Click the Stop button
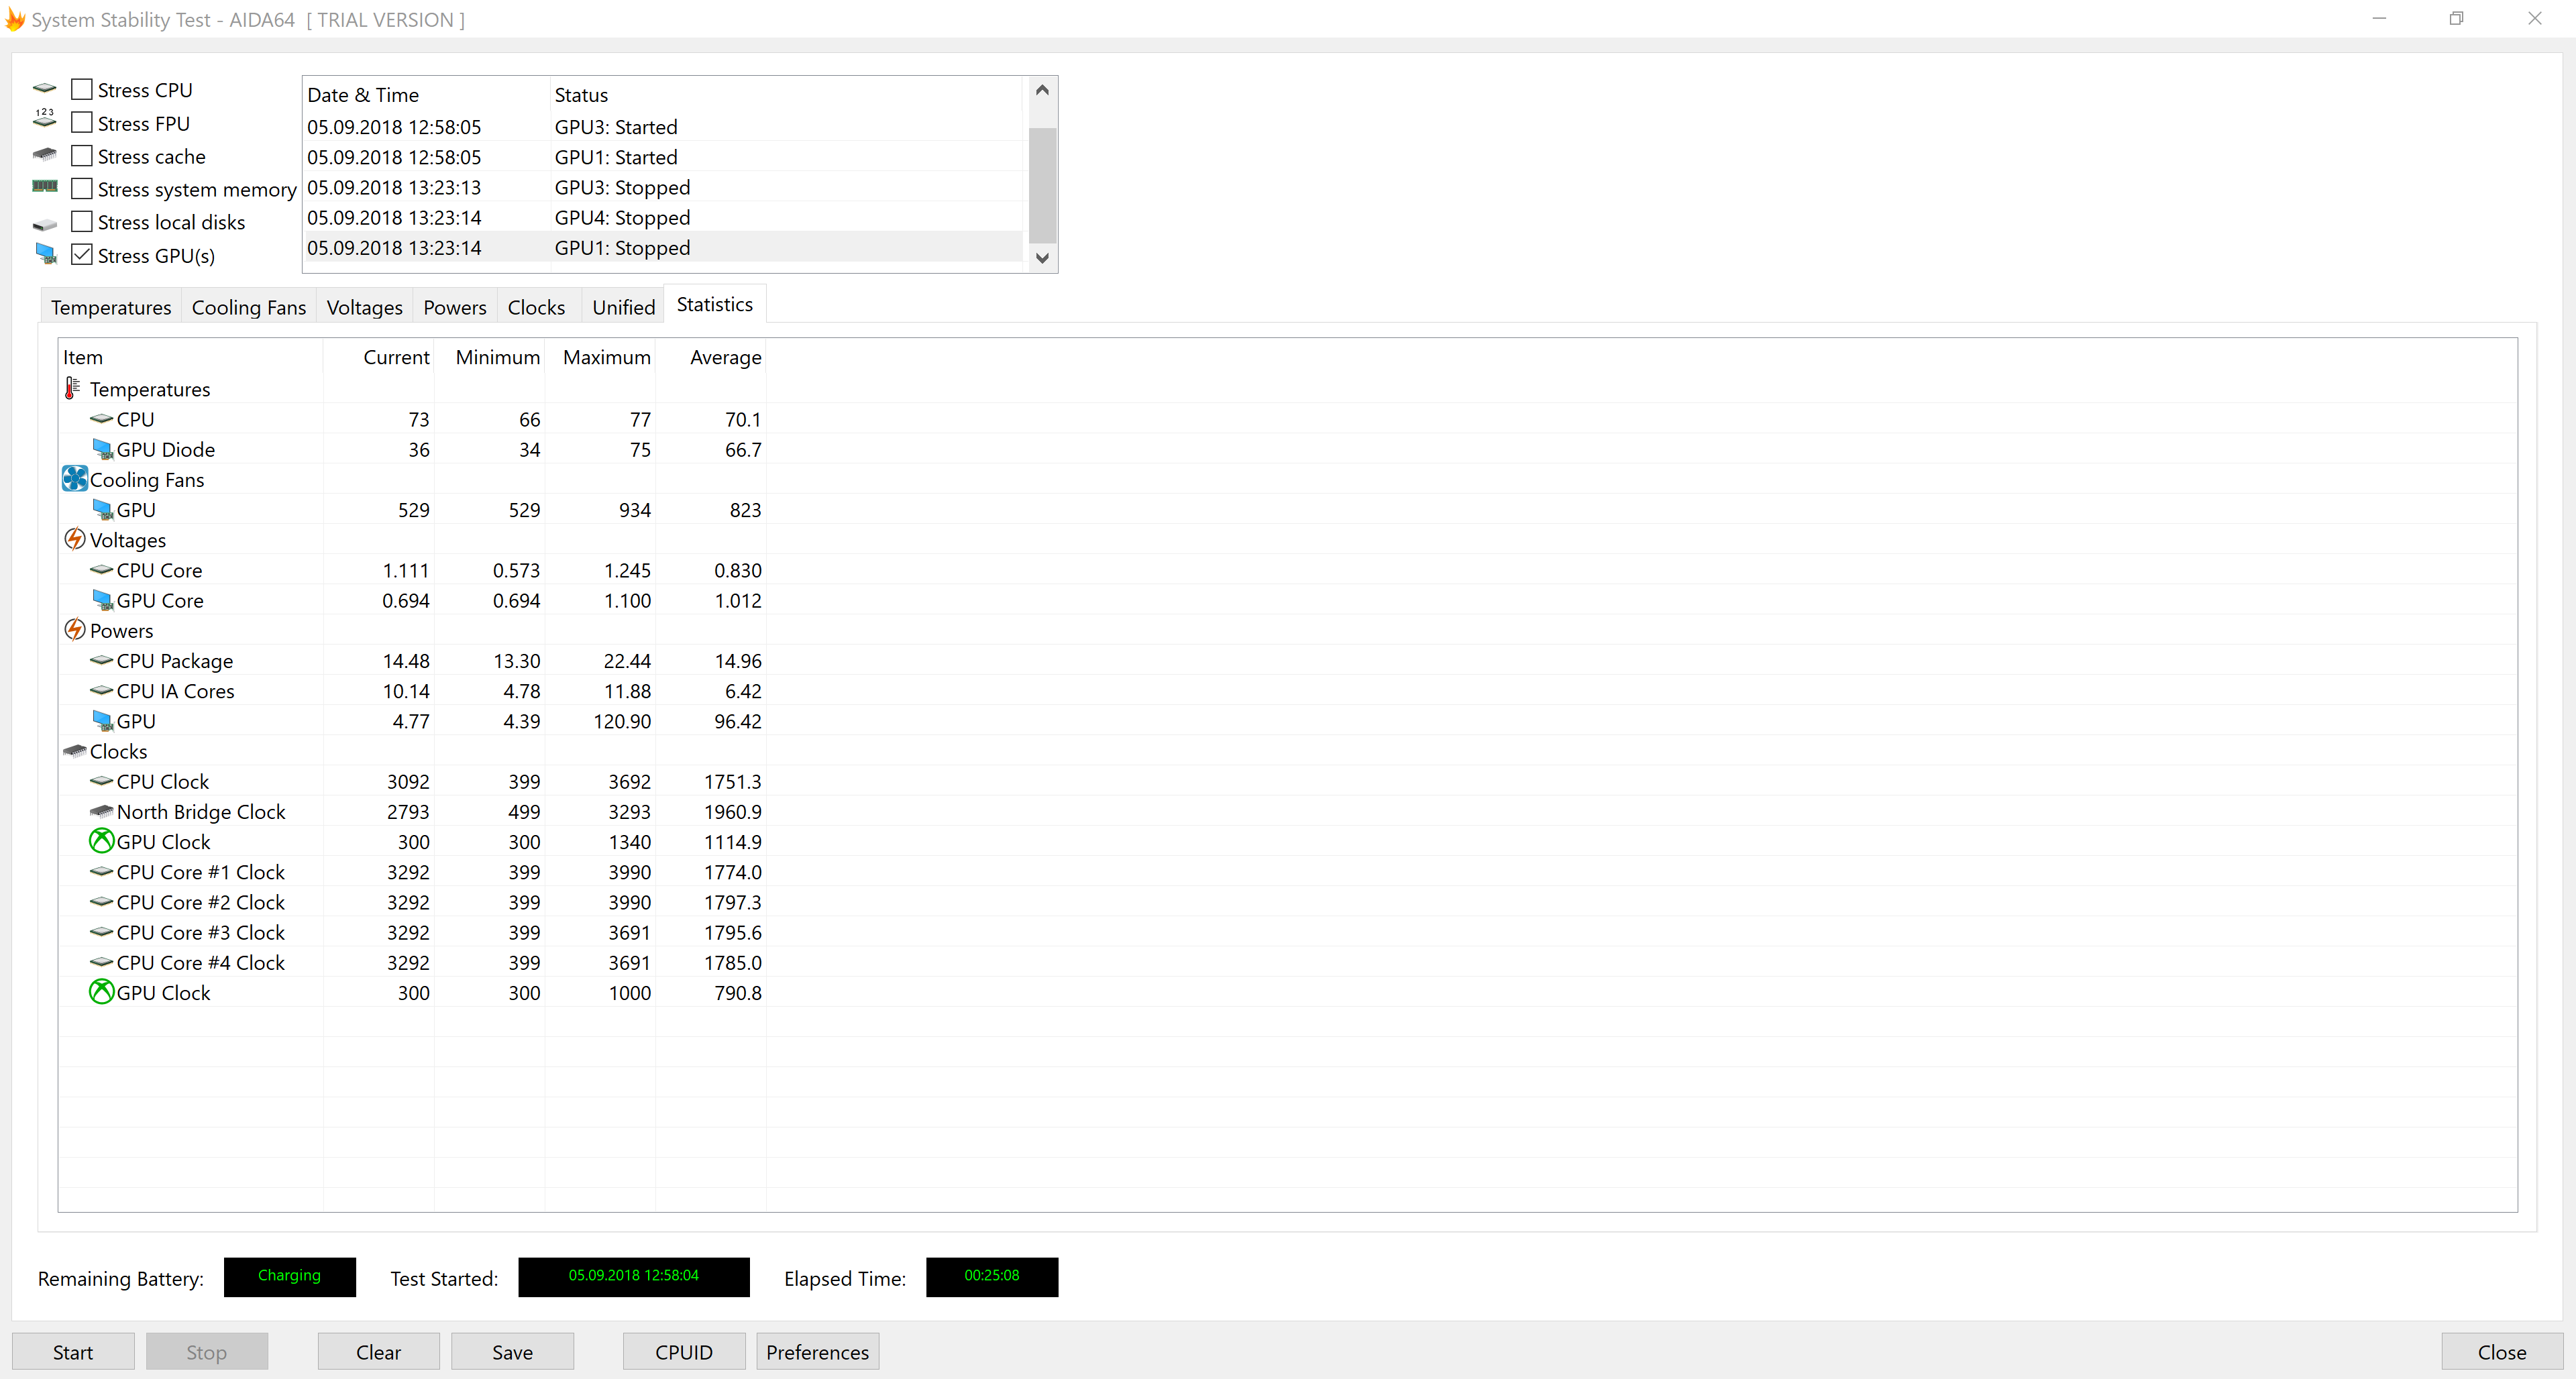2576x1379 pixels. (206, 1351)
